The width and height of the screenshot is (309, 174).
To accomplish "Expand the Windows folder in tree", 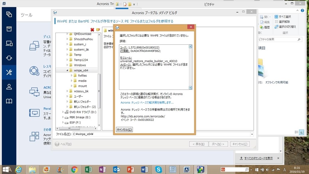I will (x=67, y=65).
